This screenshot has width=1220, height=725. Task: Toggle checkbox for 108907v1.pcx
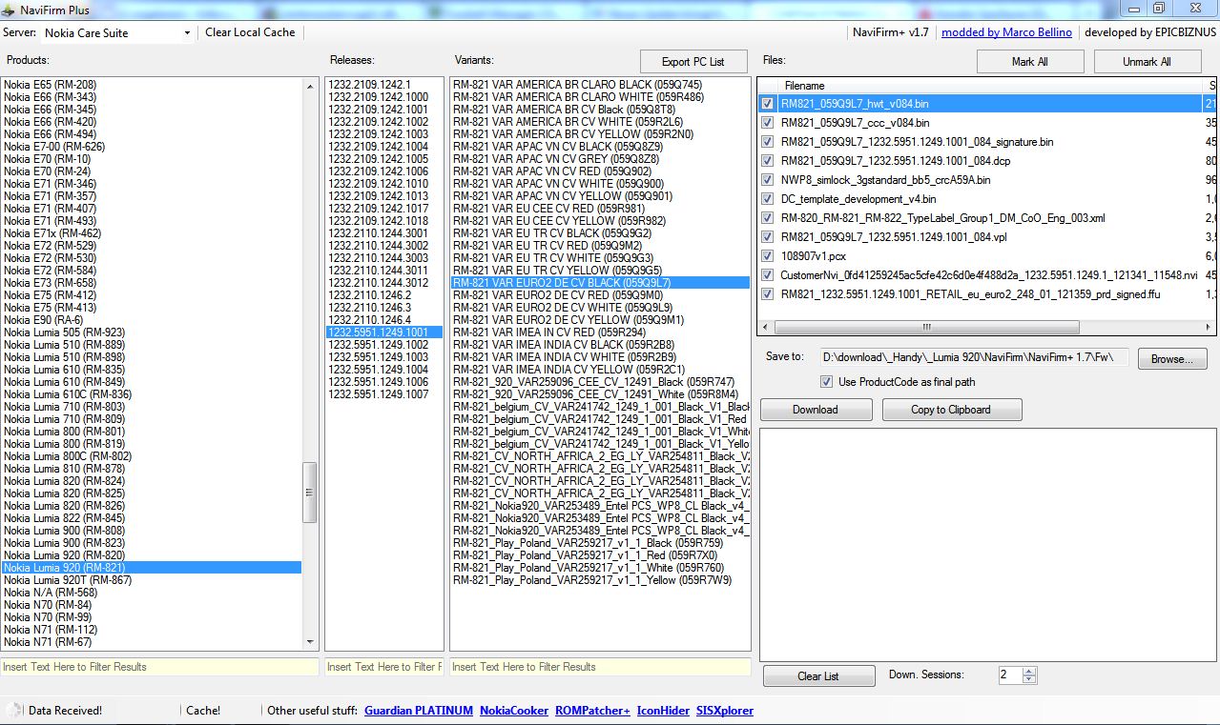pyautogui.click(x=768, y=256)
